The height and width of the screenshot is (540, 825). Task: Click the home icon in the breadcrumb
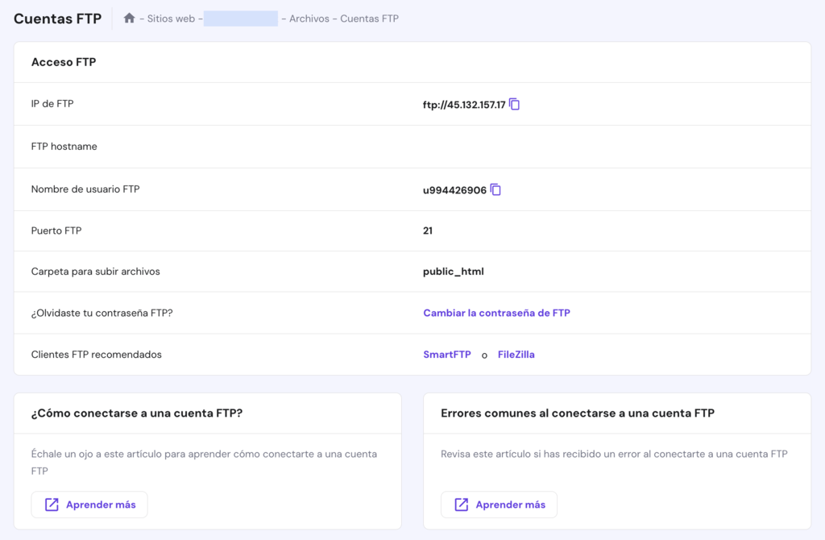click(x=128, y=18)
